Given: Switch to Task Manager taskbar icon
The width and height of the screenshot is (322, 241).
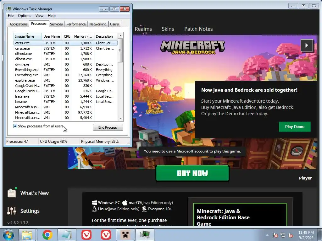Looking at the screenshot, I should pos(145,235).
